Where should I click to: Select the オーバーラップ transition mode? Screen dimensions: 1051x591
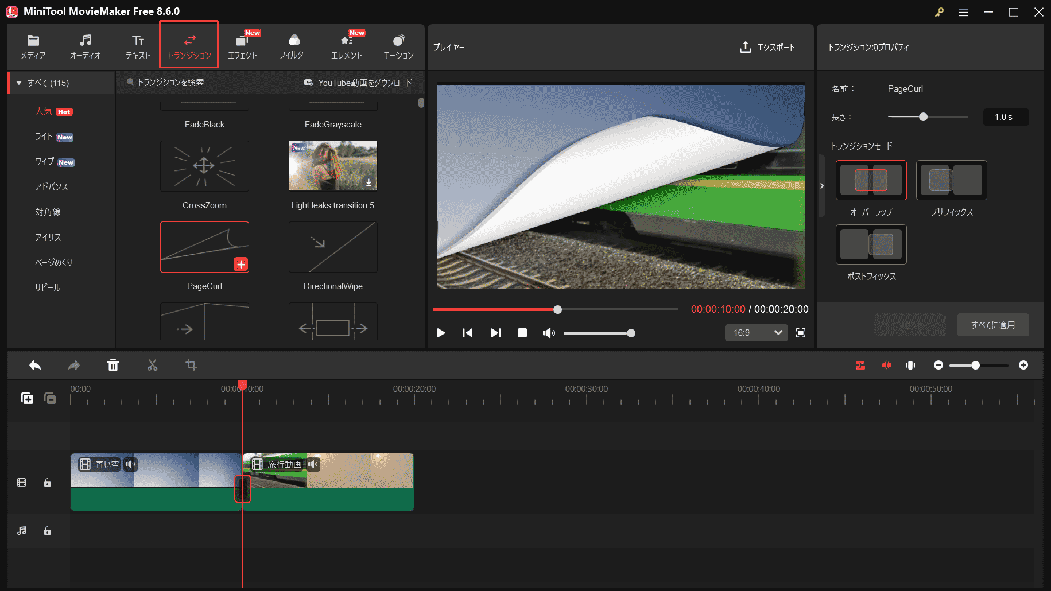pos(871,180)
